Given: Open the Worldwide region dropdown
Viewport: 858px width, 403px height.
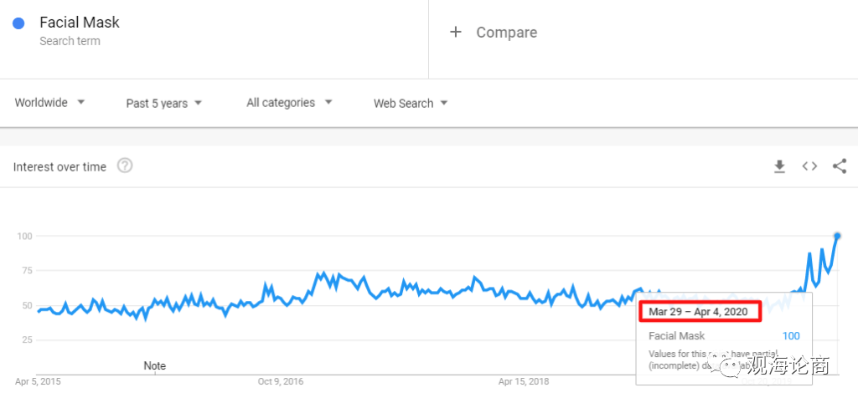Looking at the screenshot, I should 50,103.
